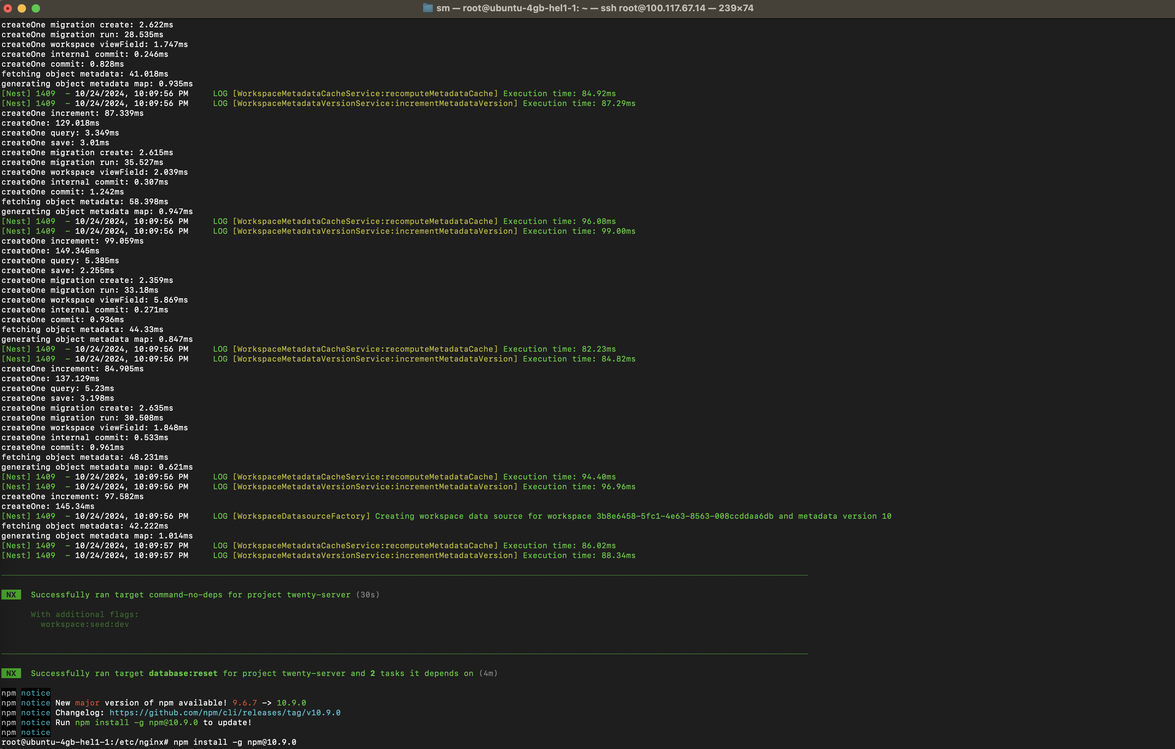The image size is (1175, 749).
Task: Click the folder icon in the title bar
Action: [x=428, y=8]
